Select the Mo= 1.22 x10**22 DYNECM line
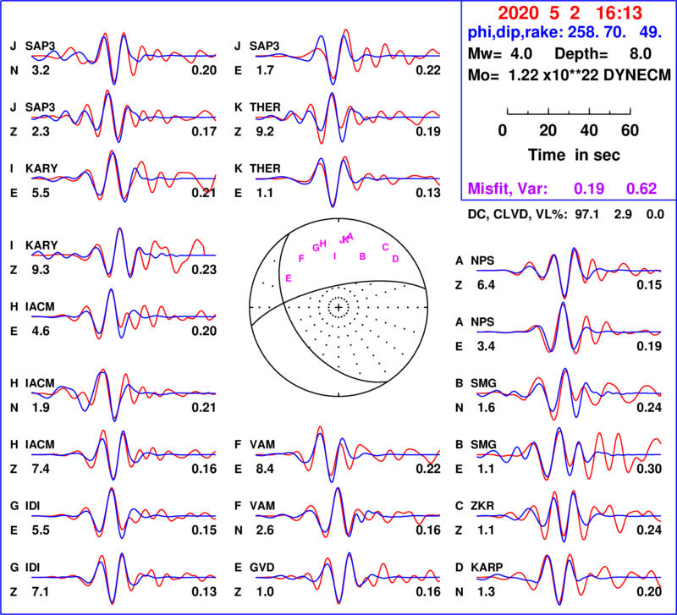Image resolution: width=677 pixels, height=615 pixels. (570, 75)
